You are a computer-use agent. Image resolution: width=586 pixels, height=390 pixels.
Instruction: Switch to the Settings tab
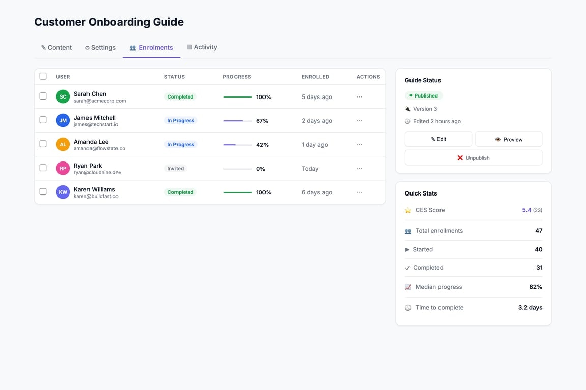pyautogui.click(x=100, y=47)
